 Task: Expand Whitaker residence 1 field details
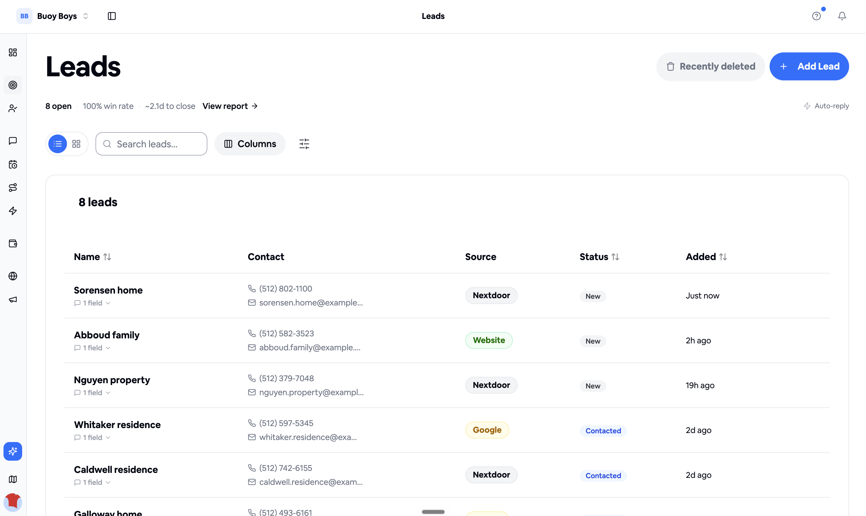pos(92,438)
